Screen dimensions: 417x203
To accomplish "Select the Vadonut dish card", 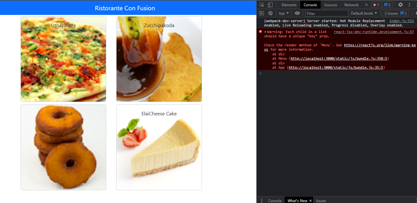I will (63, 147).
